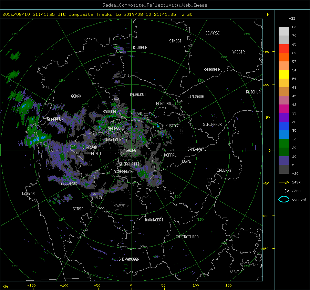Click the SINDHANUR city label
The width and height of the screenshot is (310, 290).
pos(212,124)
